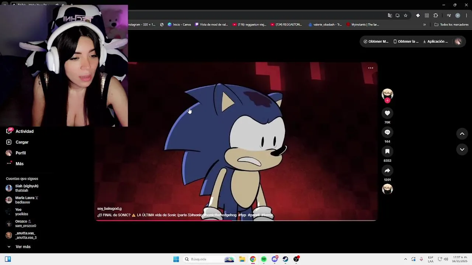The width and height of the screenshot is (472, 265).
Task: Open the Chrome three-dot menu
Action: [466, 15]
